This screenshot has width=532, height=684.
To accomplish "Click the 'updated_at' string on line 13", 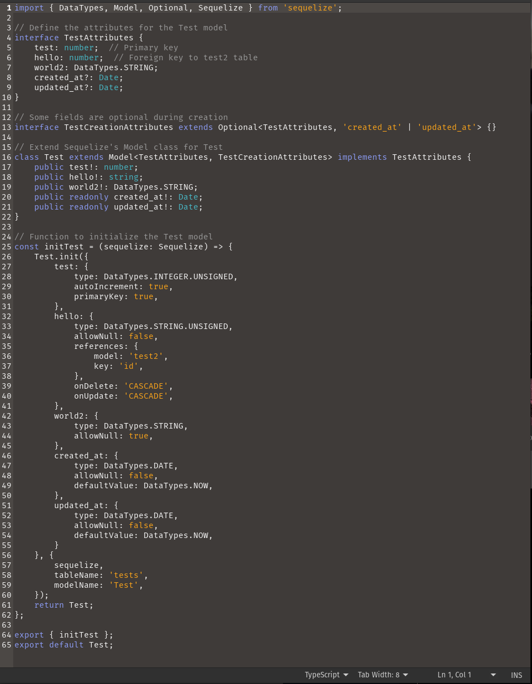I will [446, 127].
